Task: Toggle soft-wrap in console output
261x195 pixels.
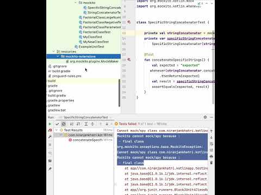Action: [212, 144]
